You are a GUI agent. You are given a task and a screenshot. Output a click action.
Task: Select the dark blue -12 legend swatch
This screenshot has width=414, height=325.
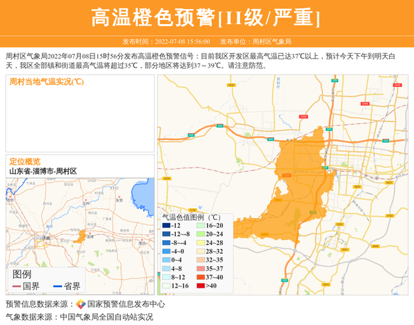point(166,226)
